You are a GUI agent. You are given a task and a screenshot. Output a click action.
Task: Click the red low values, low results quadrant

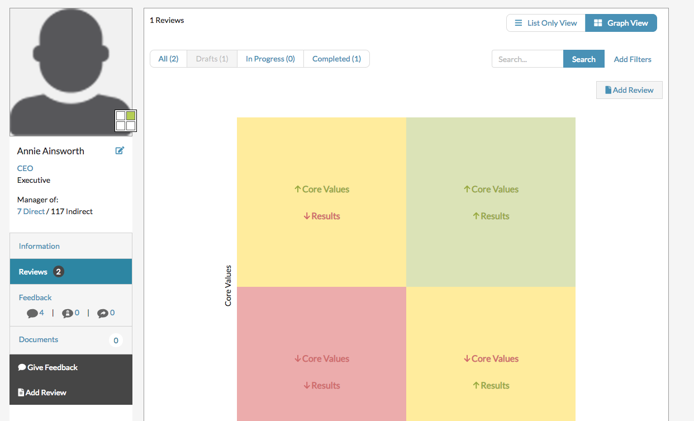(x=321, y=354)
